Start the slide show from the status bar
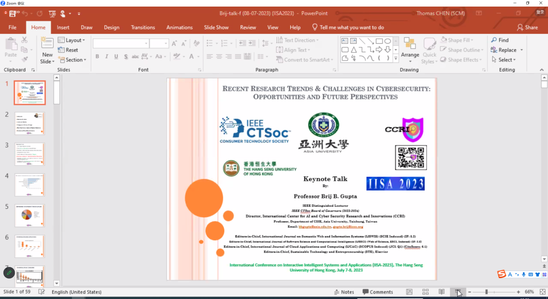Screen dimensions: 548x299 tap(458, 292)
